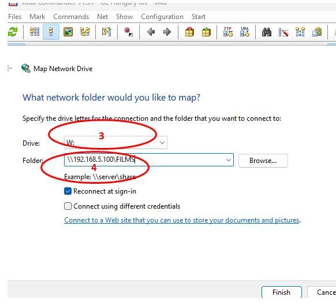Open the Show menu
The height and width of the screenshot is (304, 336).
point(125,17)
